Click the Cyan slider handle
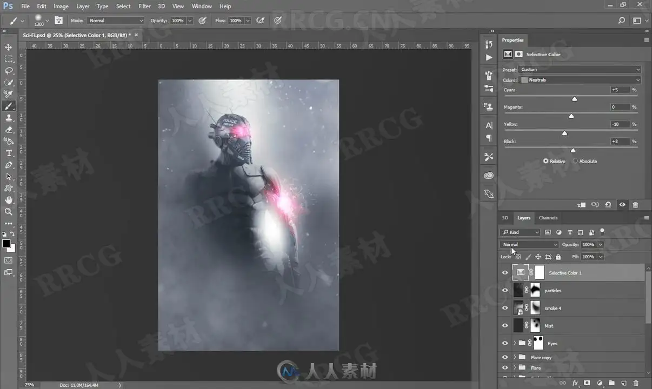This screenshot has width=652, height=389. pyautogui.click(x=574, y=99)
